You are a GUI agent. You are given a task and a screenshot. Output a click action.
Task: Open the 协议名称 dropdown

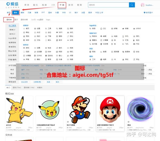click(x=26, y=82)
